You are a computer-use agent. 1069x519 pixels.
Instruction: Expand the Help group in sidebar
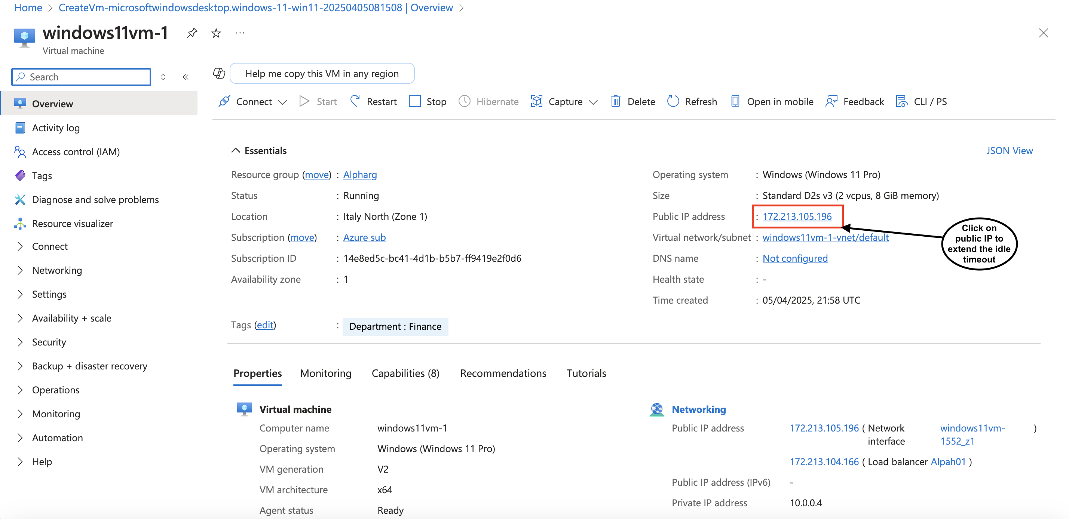point(20,462)
